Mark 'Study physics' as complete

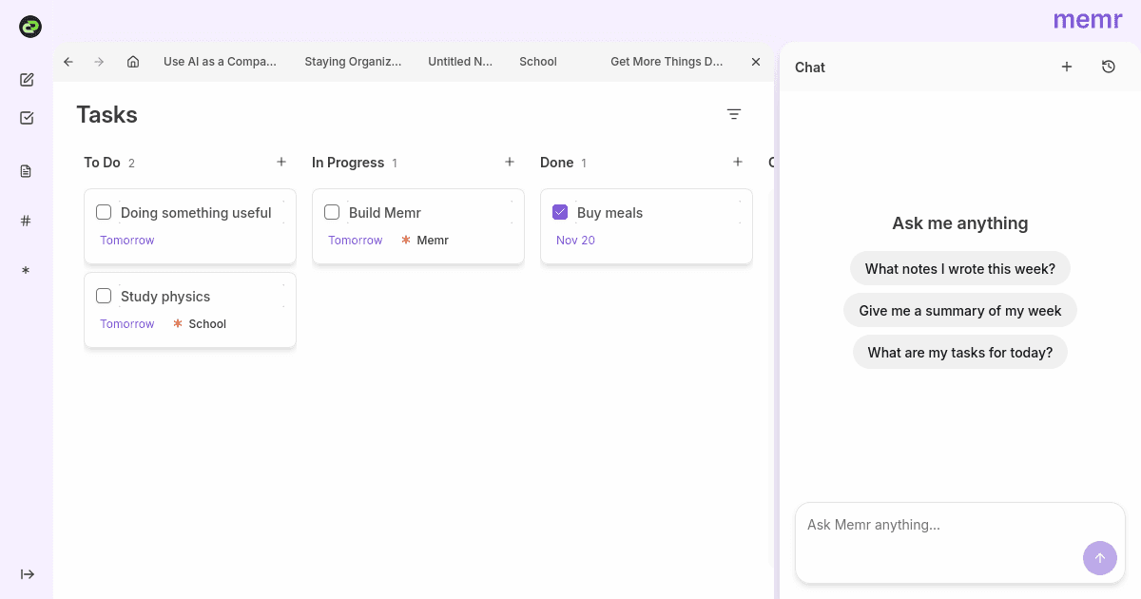point(104,296)
